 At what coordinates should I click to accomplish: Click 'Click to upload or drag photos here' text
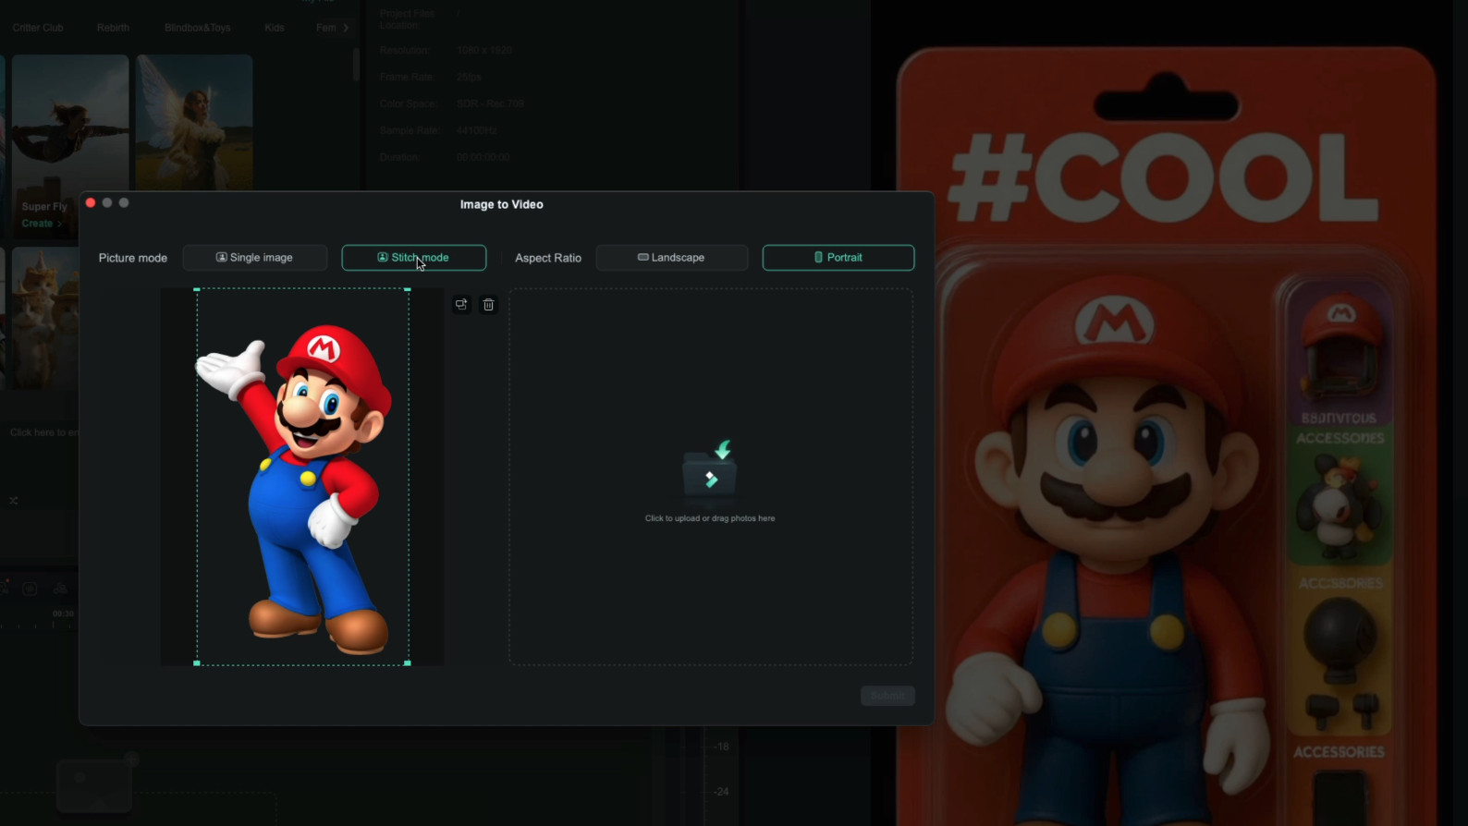click(x=710, y=518)
